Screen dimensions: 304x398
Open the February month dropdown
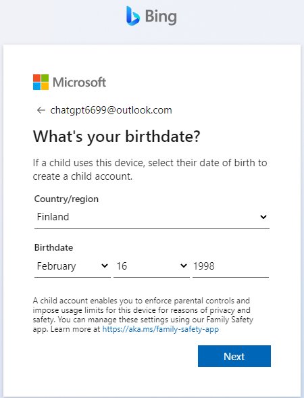click(x=72, y=266)
